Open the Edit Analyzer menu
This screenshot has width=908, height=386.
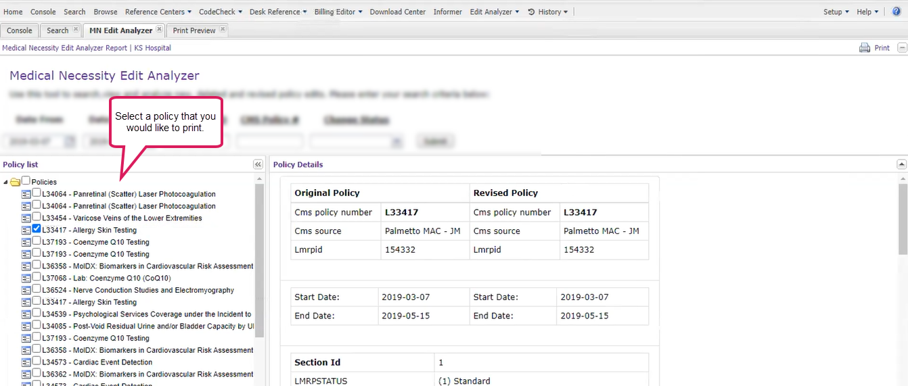(494, 11)
